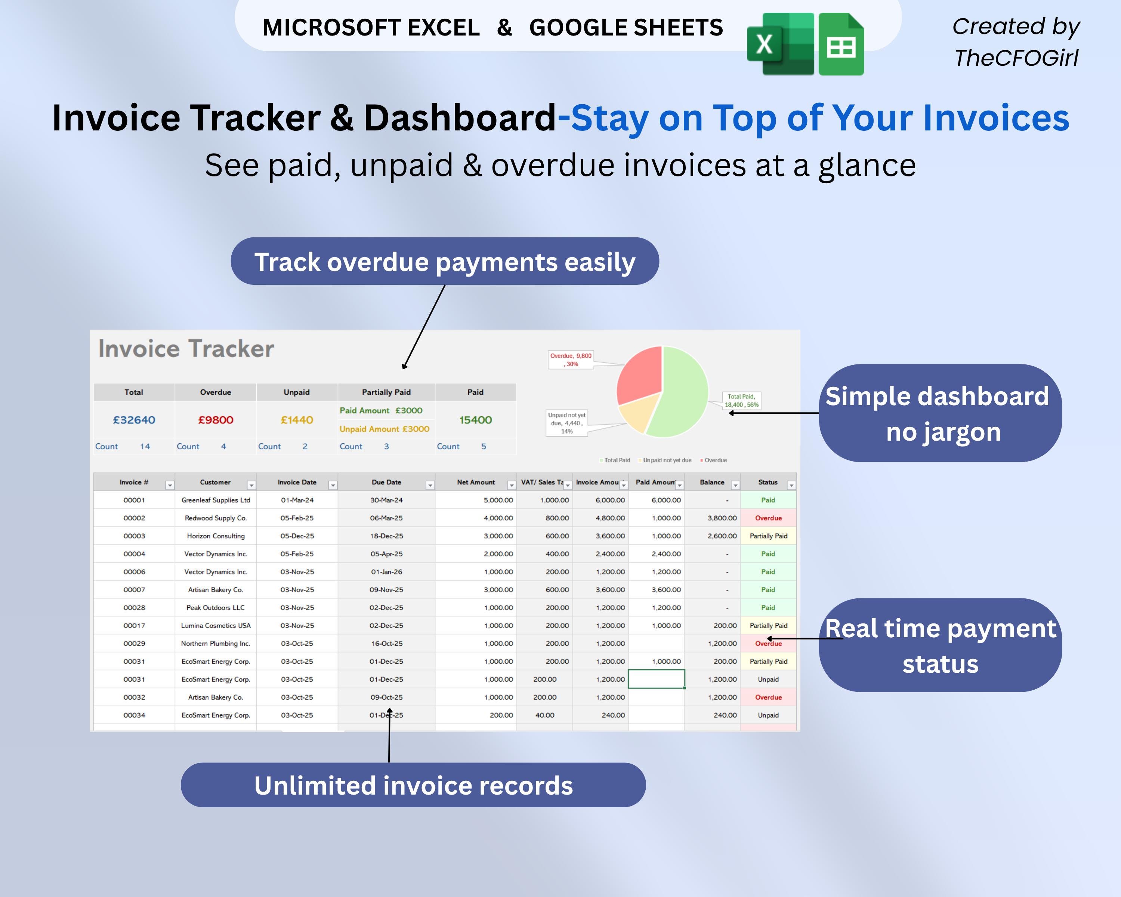
Task: Select the 15400 Paid summary value
Action: [x=476, y=420]
